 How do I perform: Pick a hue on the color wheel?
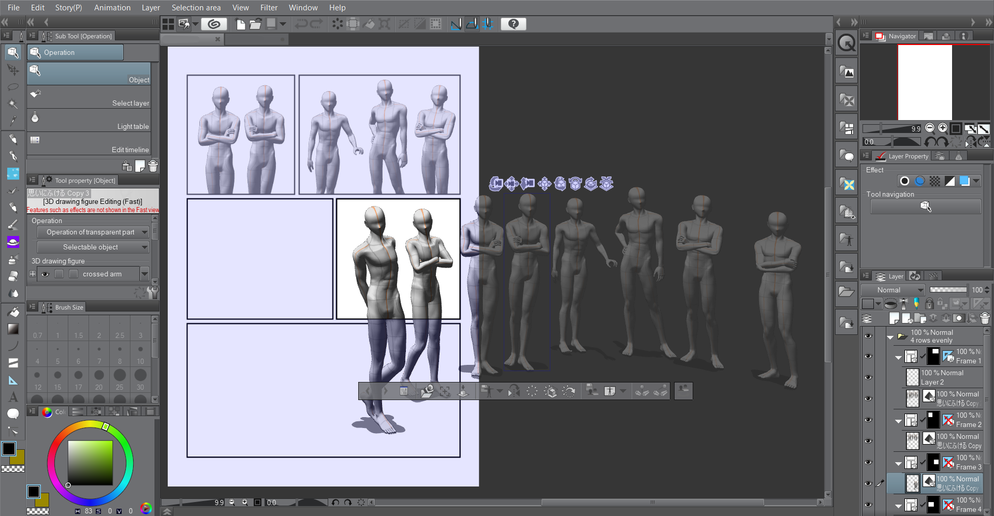pyautogui.click(x=106, y=427)
